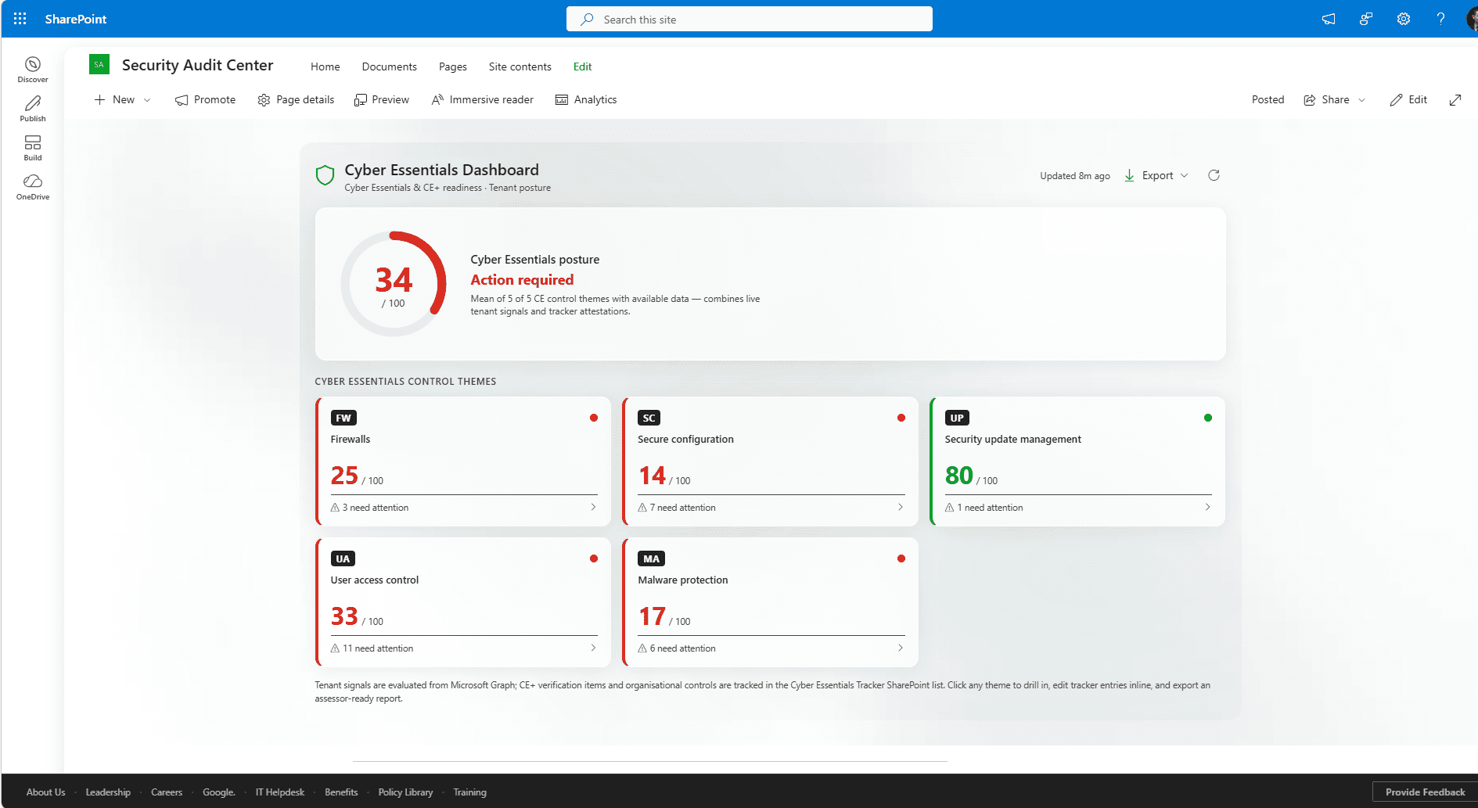Open About Us footer link
This screenshot has height=808, width=1478.
pos(46,792)
